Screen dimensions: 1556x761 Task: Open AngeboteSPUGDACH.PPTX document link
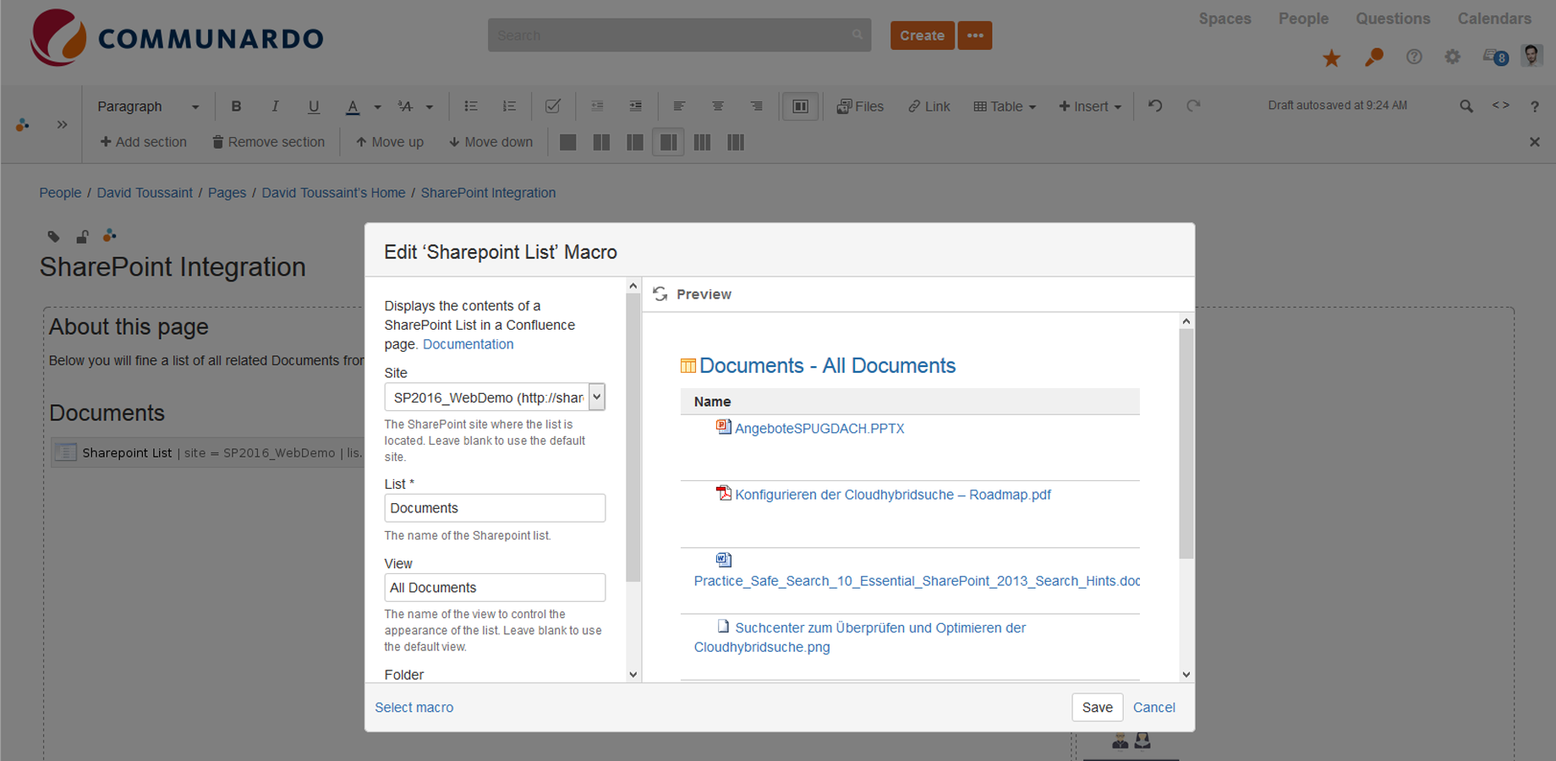pyautogui.click(x=819, y=429)
